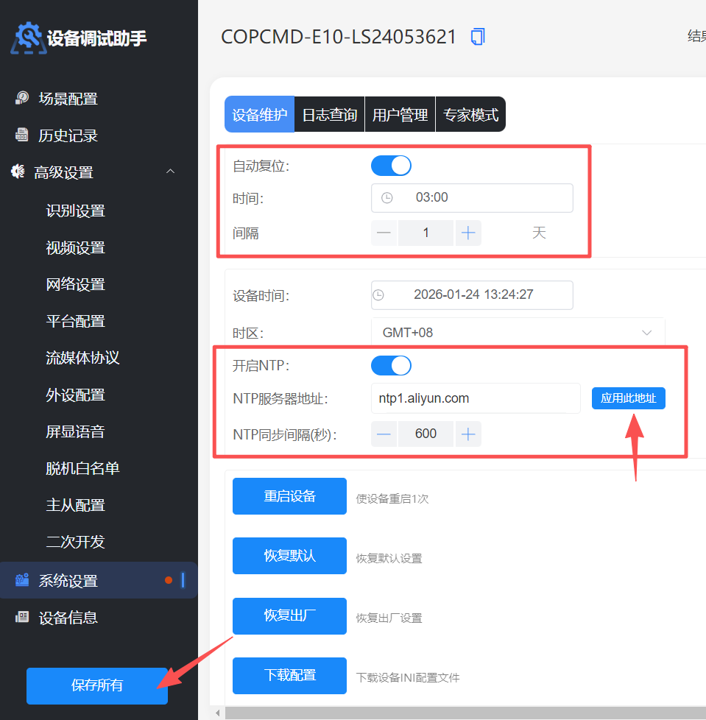Image resolution: width=706 pixels, height=720 pixels.
Task: Click the 系统设置 sidebar item
Action: click(x=68, y=581)
